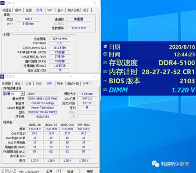
Task: Click the XMP-3602 column header
Action: click(x=83, y=125)
